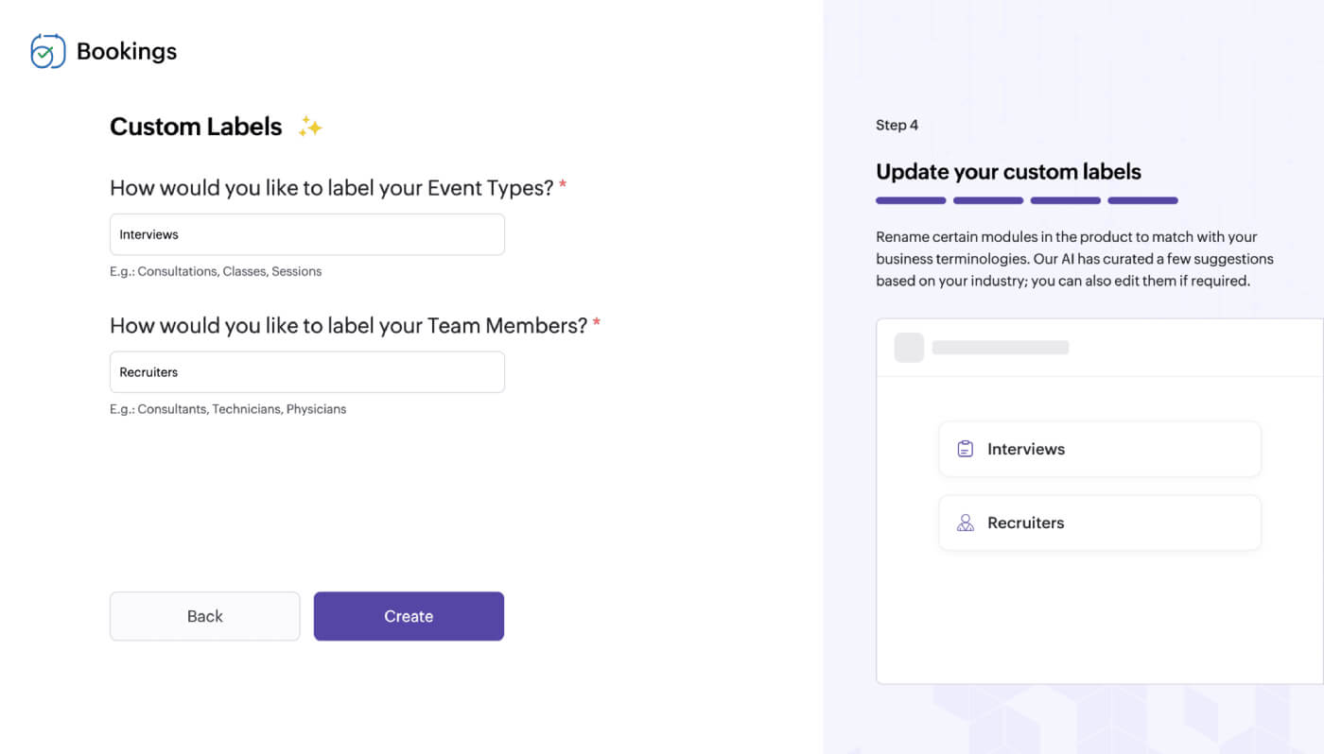This screenshot has height=754, width=1324.
Task: Select the person icon next to Recruiters
Action: tap(965, 522)
